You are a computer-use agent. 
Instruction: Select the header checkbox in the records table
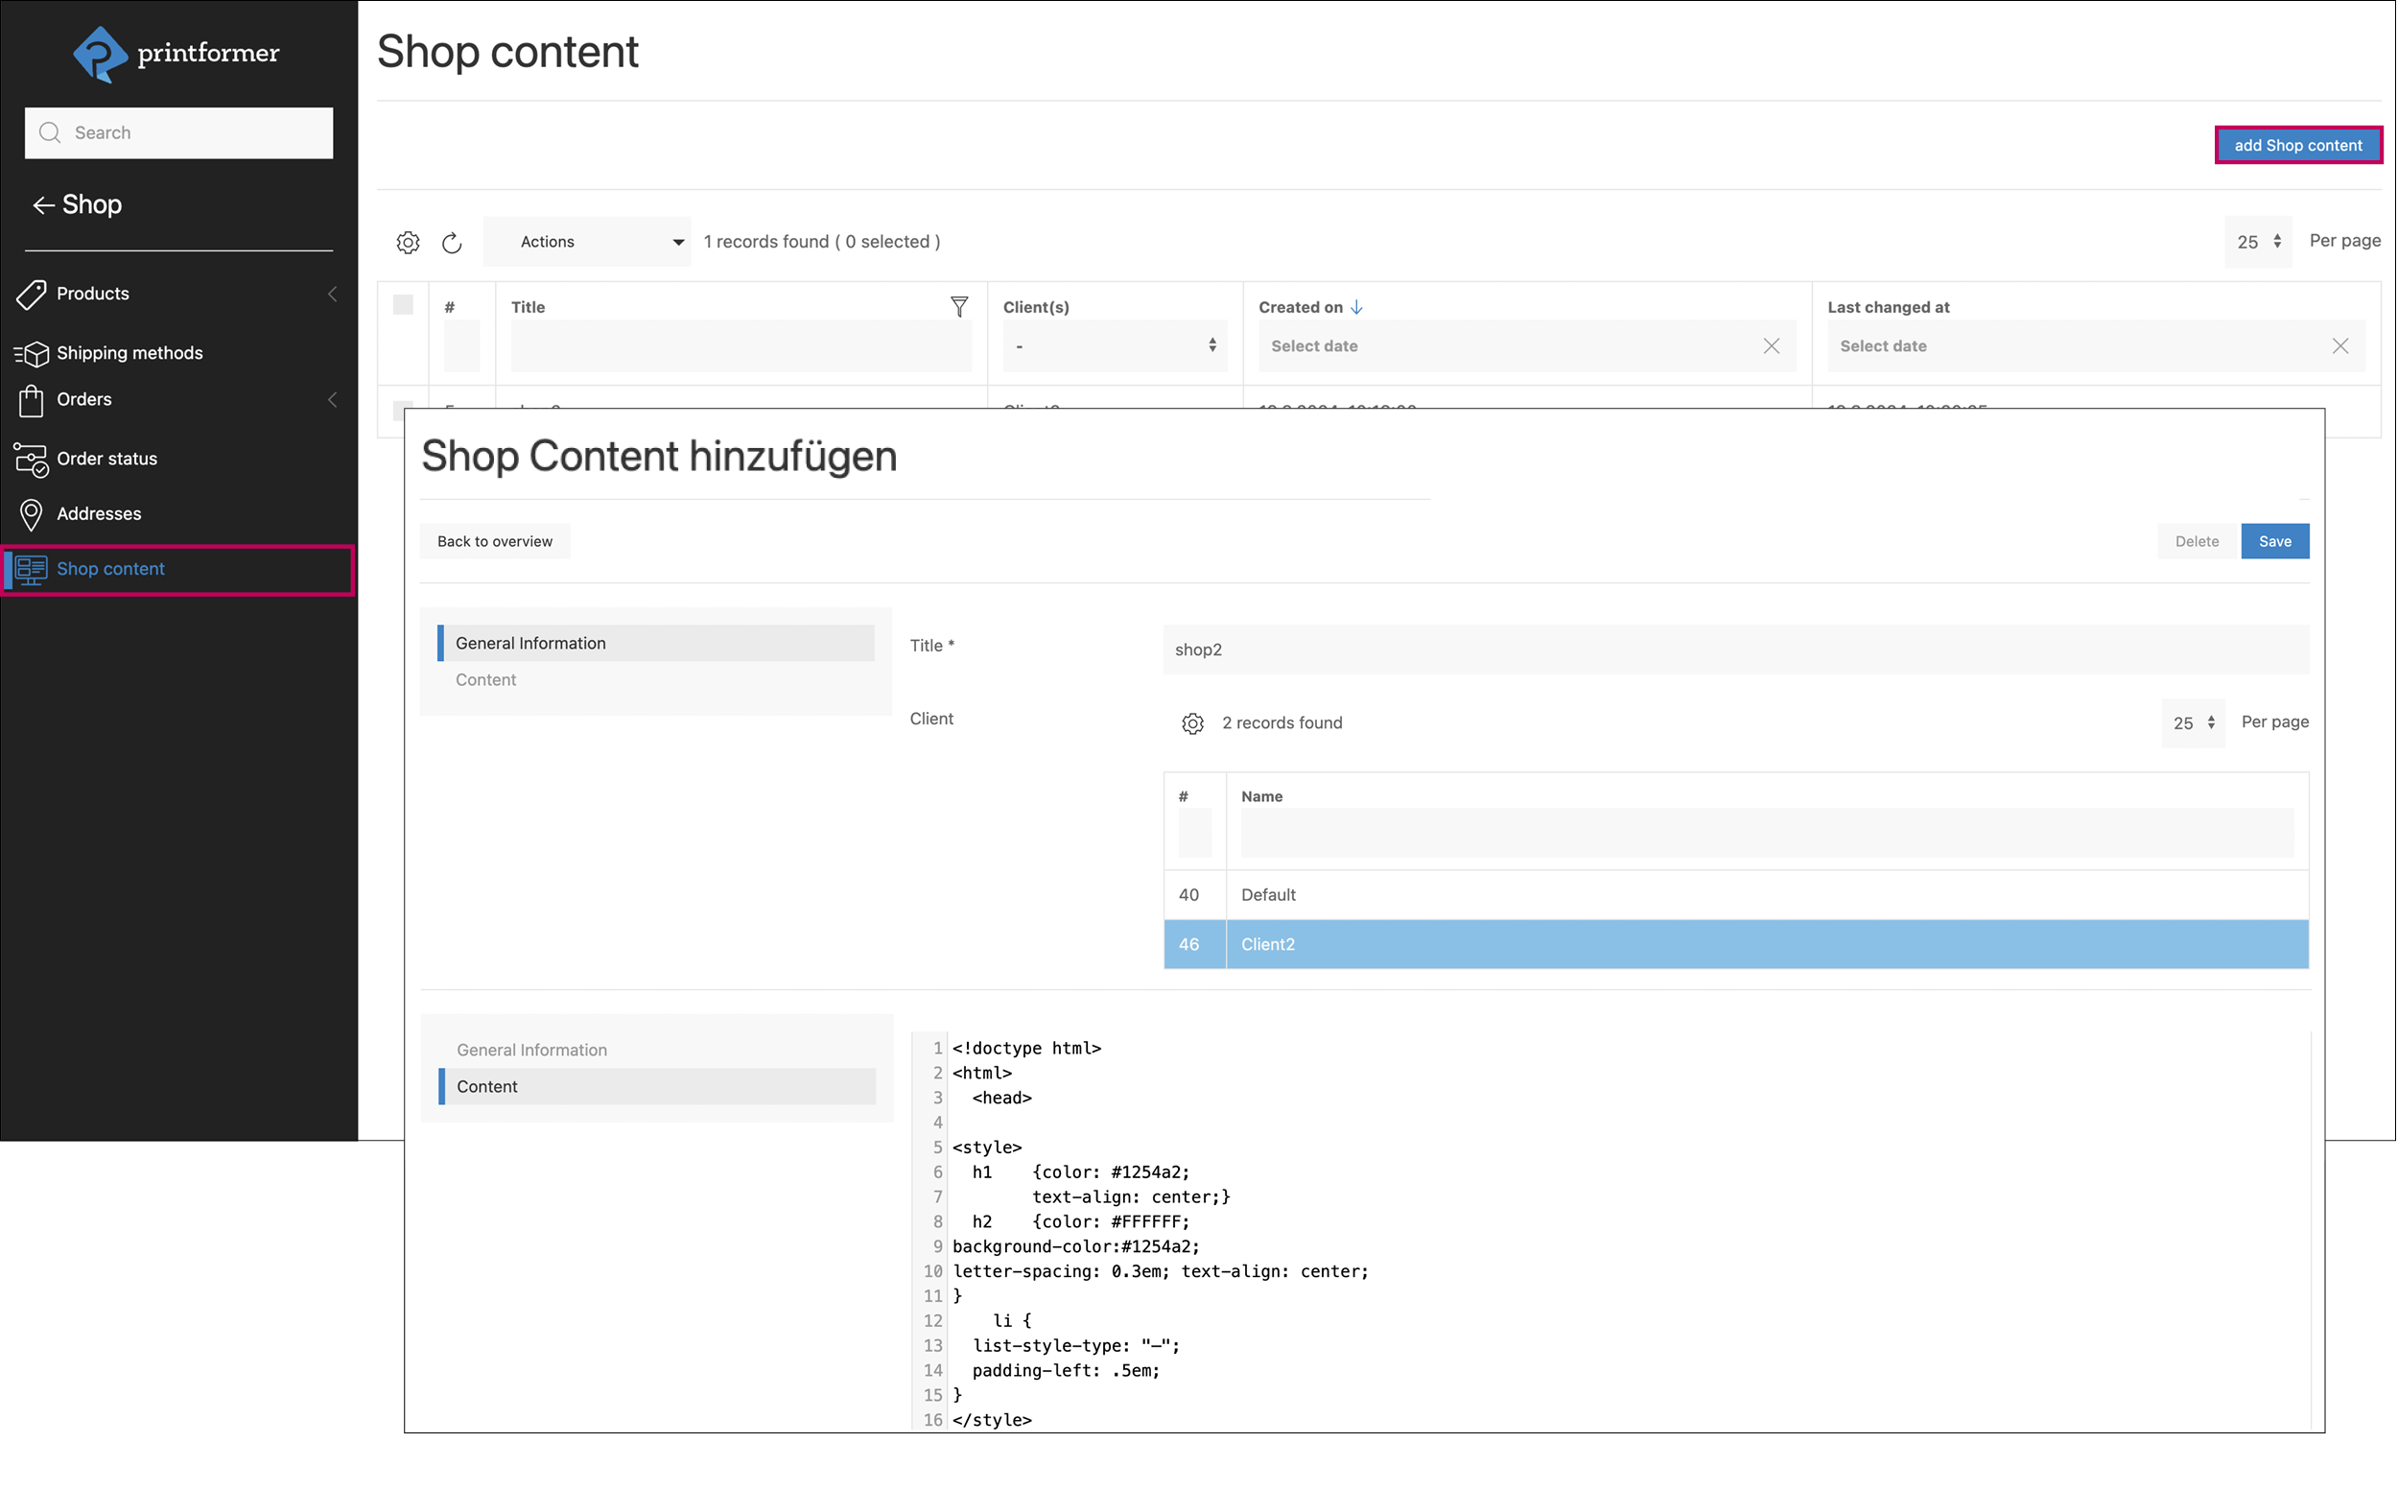pos(403,304)
